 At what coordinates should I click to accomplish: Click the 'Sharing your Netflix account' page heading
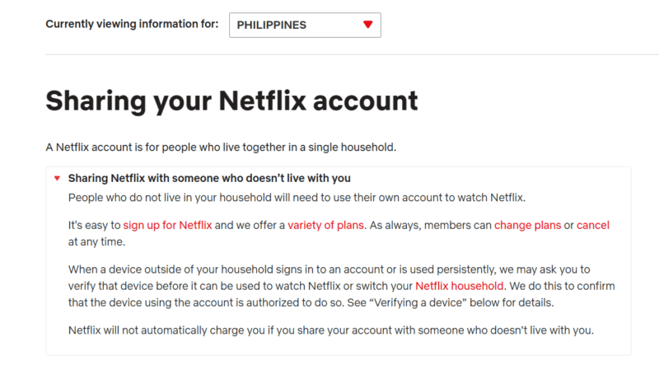pos(231,101)
